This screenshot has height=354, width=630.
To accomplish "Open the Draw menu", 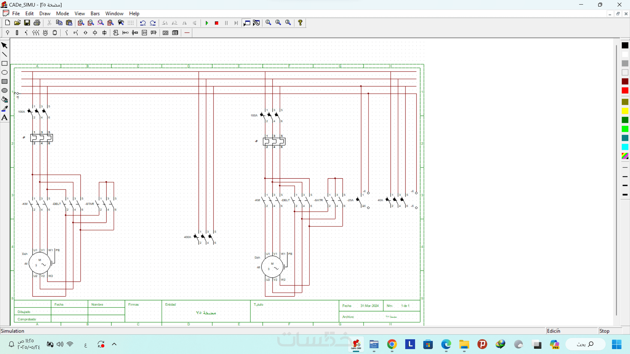I will coord(45,13).
